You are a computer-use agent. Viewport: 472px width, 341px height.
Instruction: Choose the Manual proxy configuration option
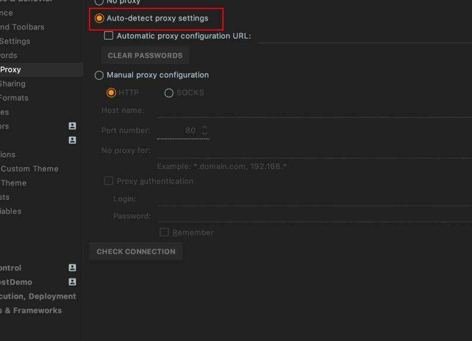click(x=99, y=75)
